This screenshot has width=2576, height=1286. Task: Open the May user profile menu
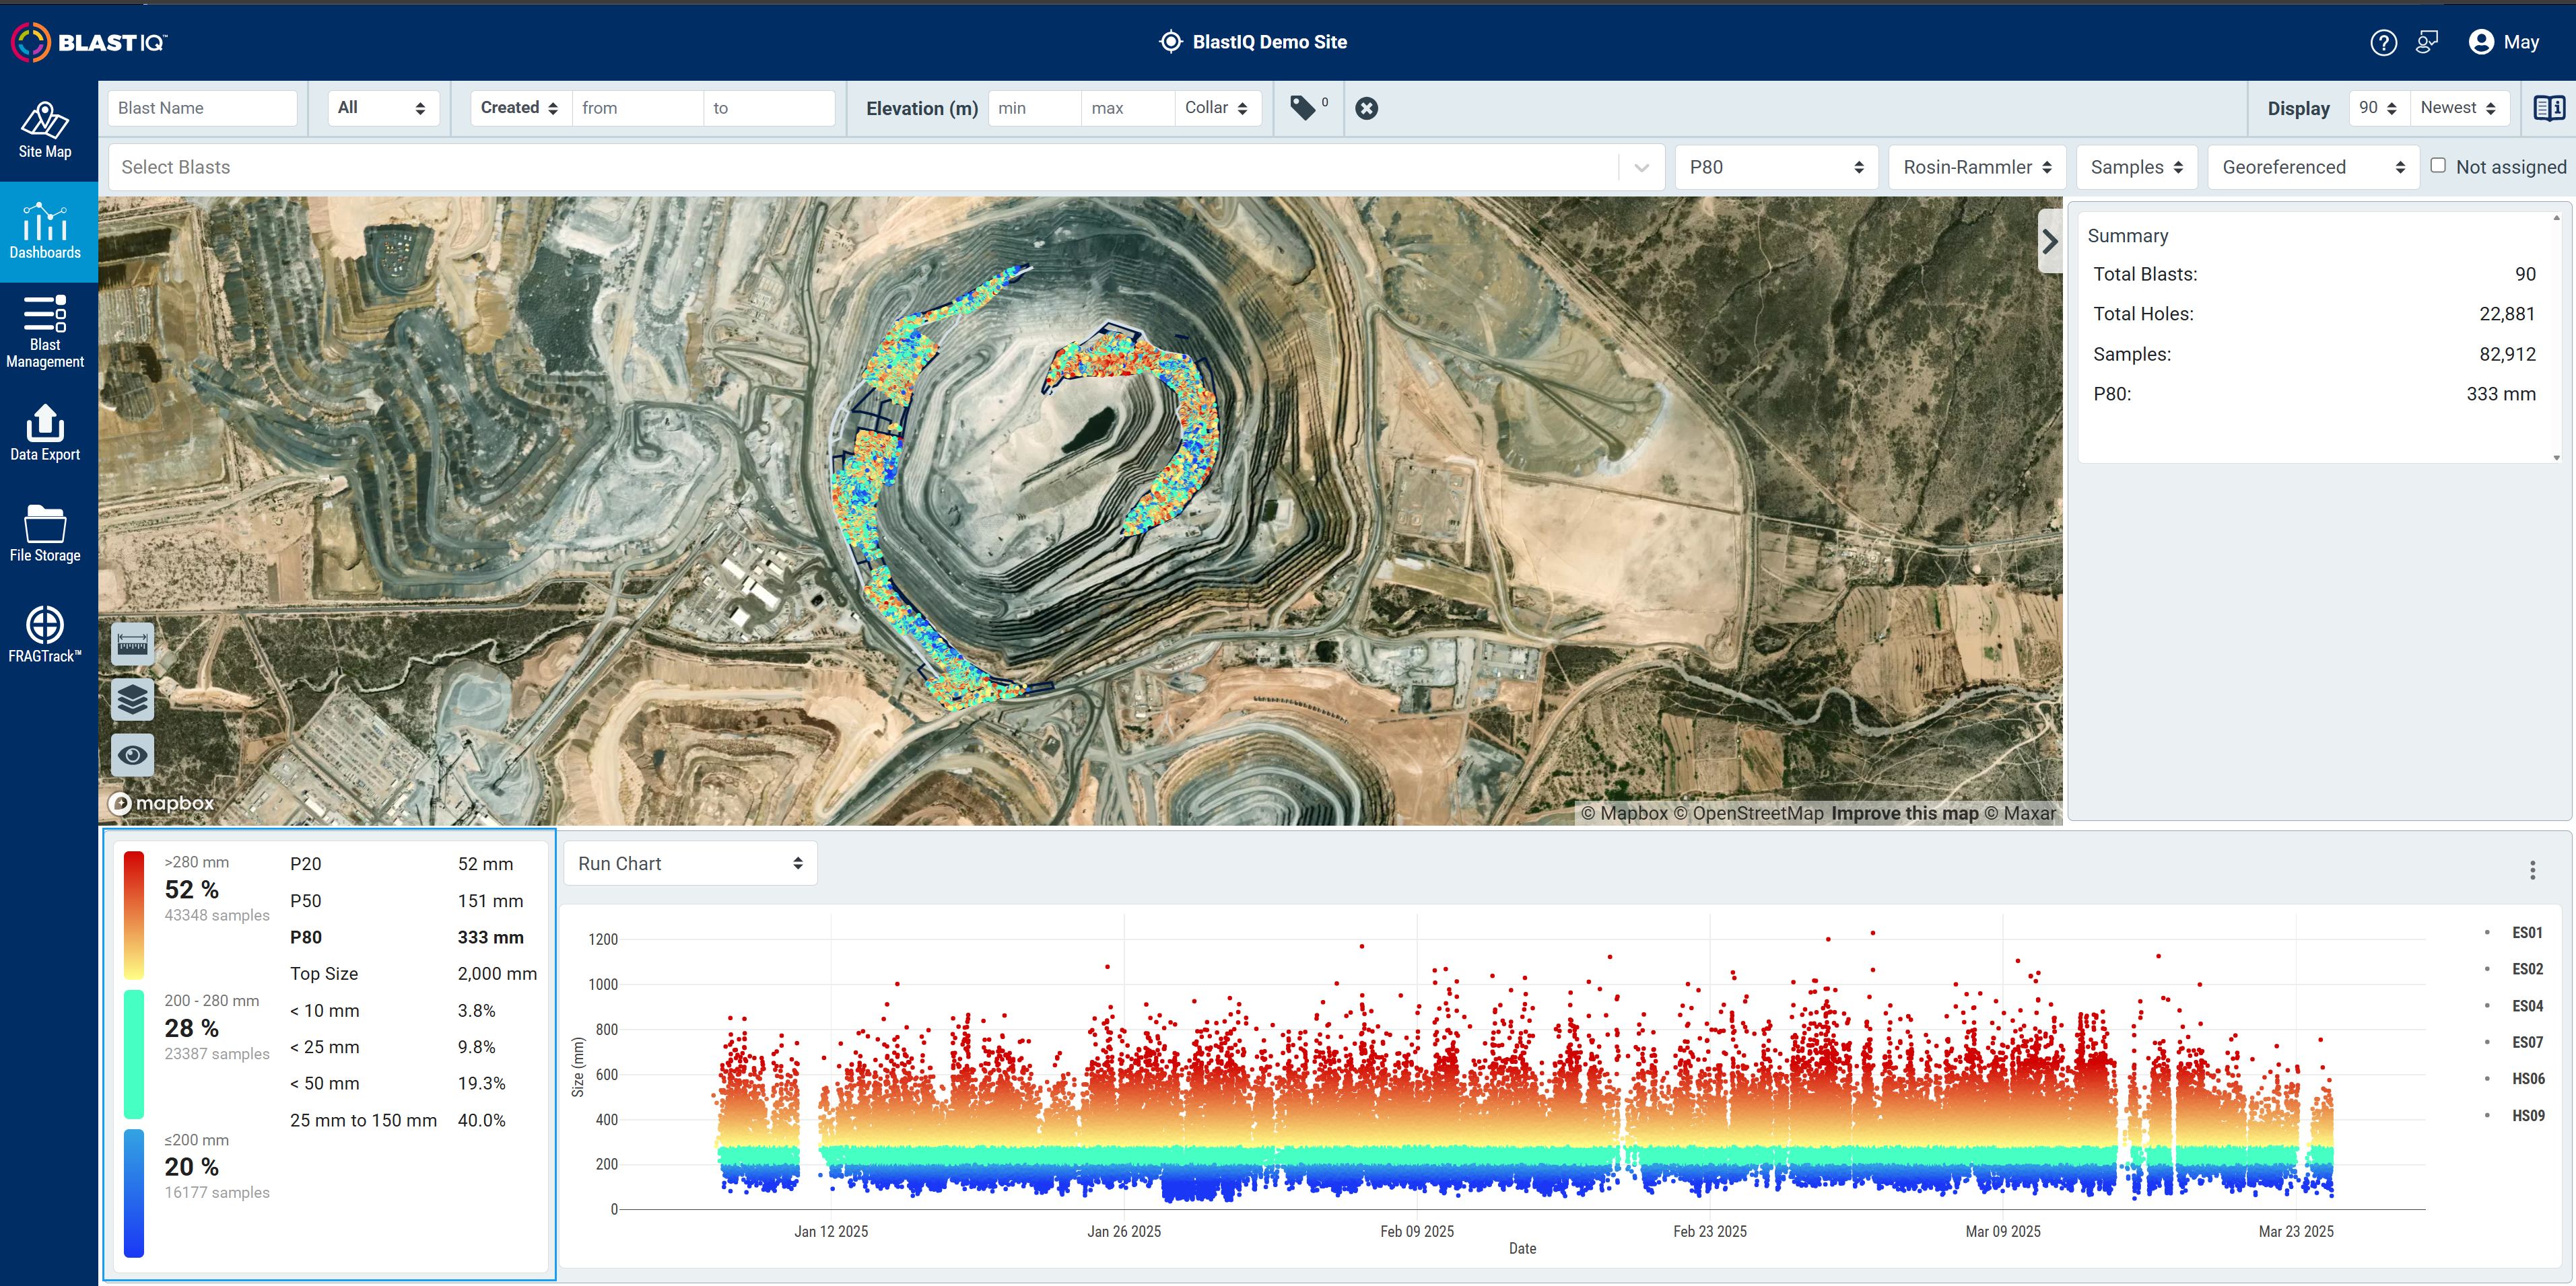pyautogui.click(x=2504, y=42)
